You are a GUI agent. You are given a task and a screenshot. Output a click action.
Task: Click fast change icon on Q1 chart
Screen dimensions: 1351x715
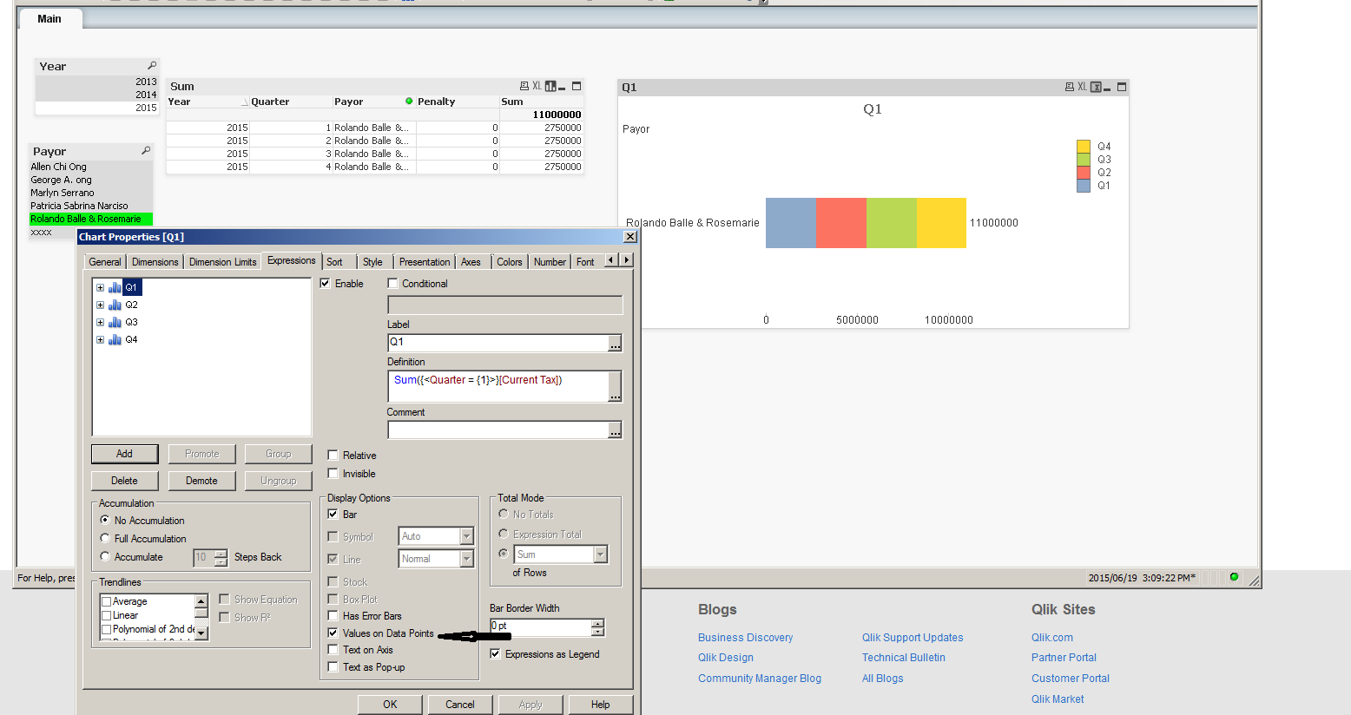(x=1096, y=87)
